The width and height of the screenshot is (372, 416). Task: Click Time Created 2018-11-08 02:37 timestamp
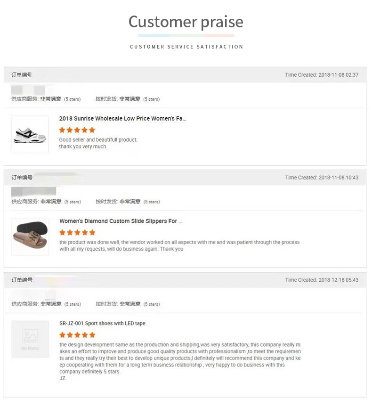tap(322, 75)
